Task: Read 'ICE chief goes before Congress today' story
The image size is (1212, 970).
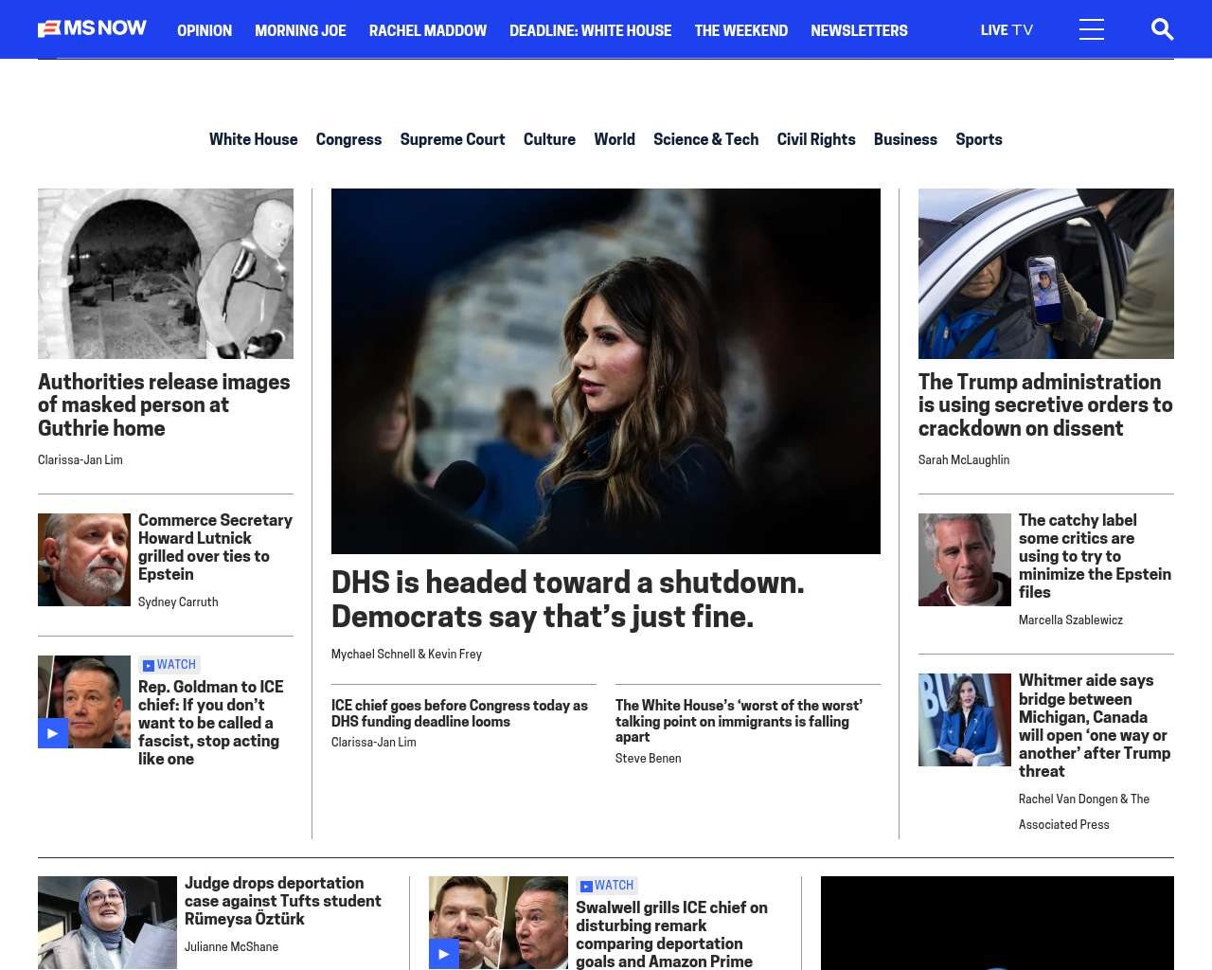Action: pyautogui.click(x=459, y=713)
